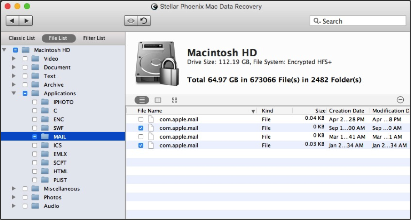Expand the Document folder
This screenshot has width=411, height=220.
coord(14,67)
